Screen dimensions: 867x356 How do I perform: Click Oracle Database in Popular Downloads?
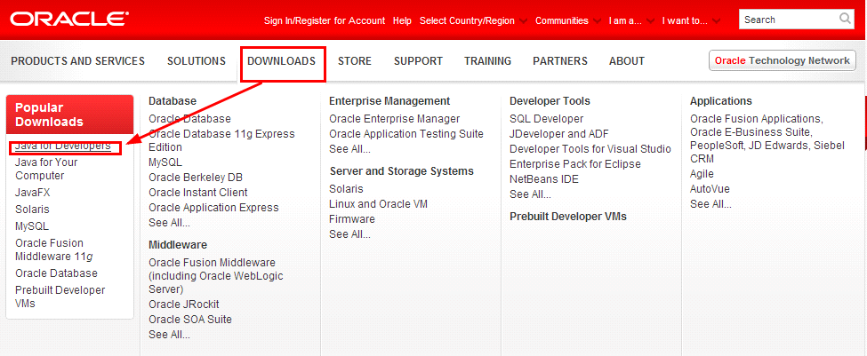coord(56,273)
